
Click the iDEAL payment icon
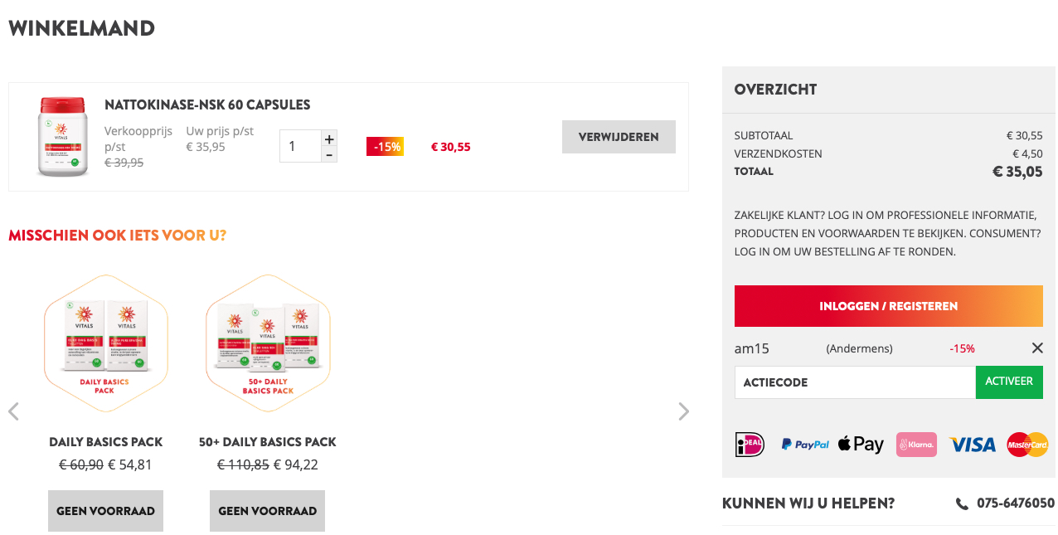coord(750,445)
